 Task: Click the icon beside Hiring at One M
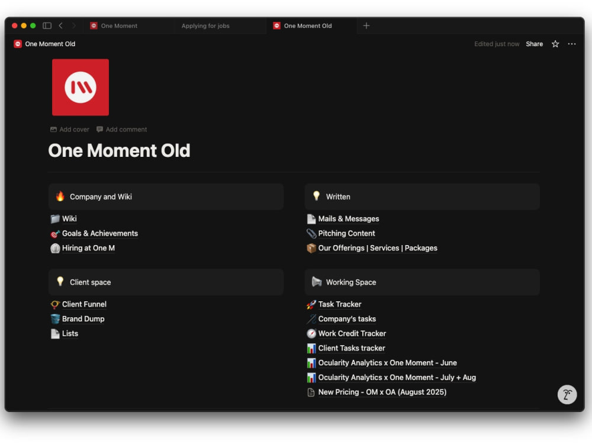tap(55, 249)
